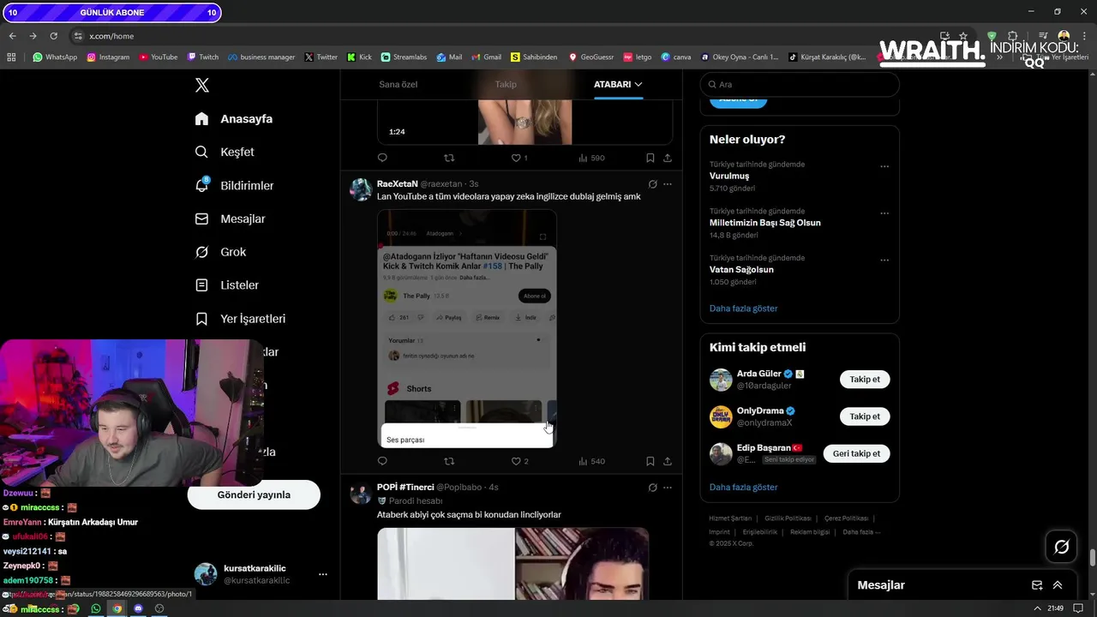
Task: Open Yer İşaretleri bookmarks
Action: tap(240, 319)
